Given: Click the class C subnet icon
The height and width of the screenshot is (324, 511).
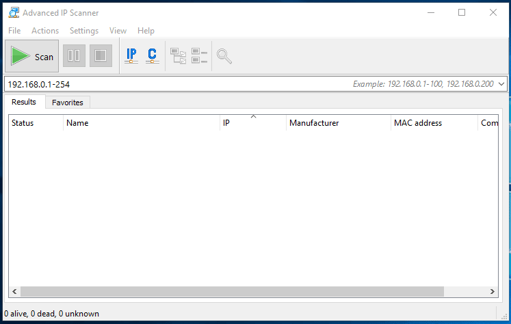Looking at the screenshot, I should 152,56.
